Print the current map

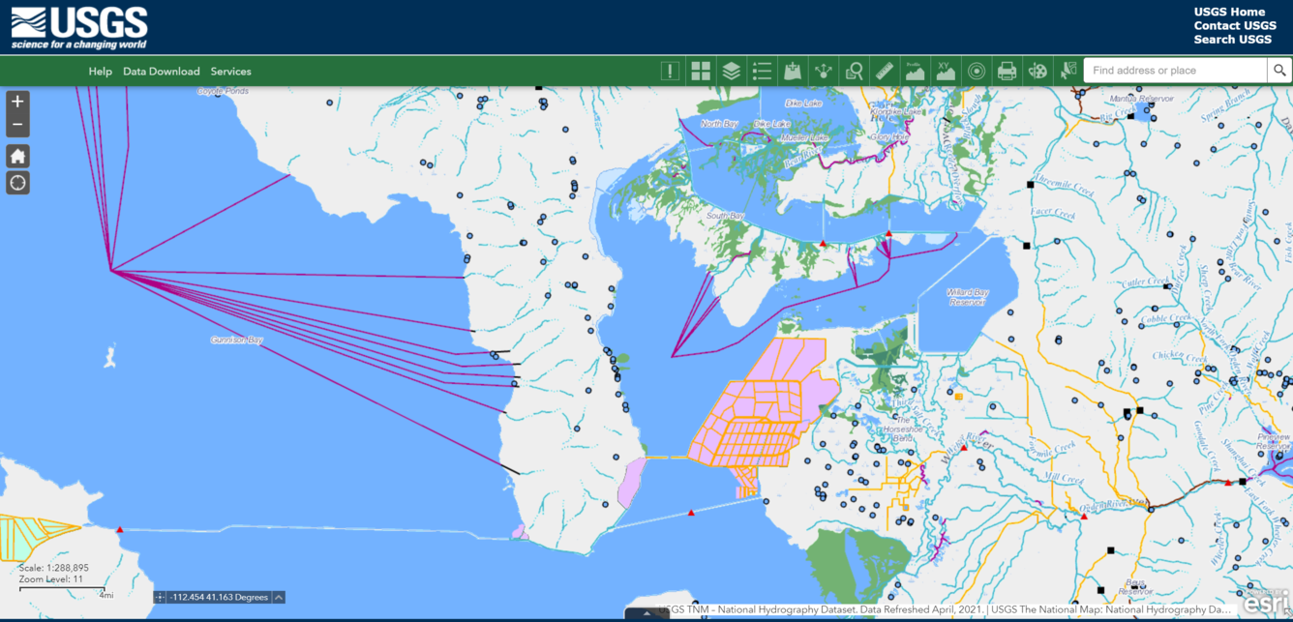coord(1007,70)
